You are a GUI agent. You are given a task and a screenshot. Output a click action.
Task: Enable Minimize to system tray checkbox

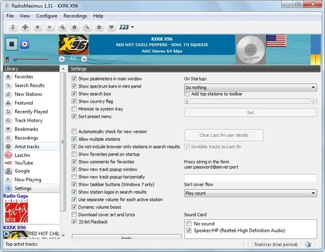pos(74,109)
